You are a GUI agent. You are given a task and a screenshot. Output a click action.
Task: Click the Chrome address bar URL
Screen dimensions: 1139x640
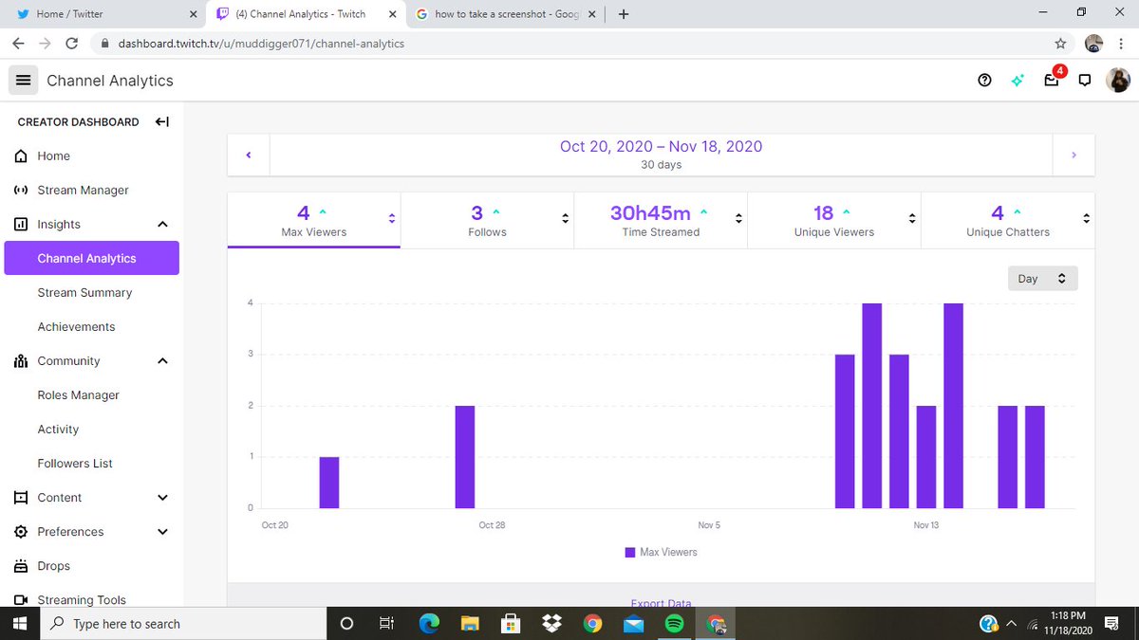pyautogui.click(x=261, y=44)
